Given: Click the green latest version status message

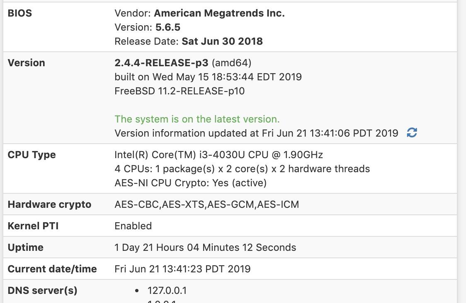Looking at the screenshot, I should click(197, 119).
